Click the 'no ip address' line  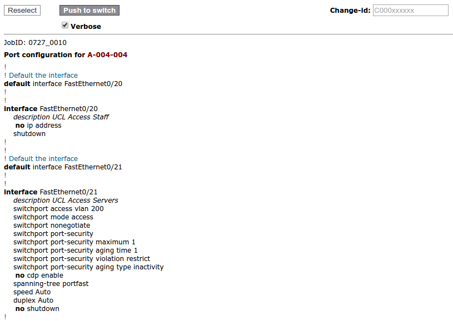coord(38,126)
